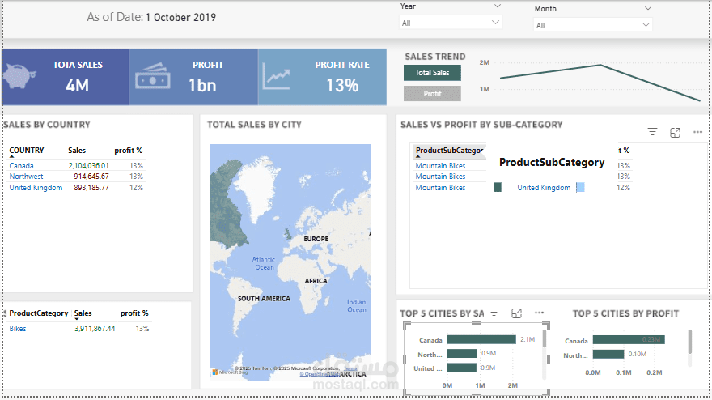Sort table by COUNTRY column header
Viewport: 712px width, 400px height.
click(x=27, y=151)
